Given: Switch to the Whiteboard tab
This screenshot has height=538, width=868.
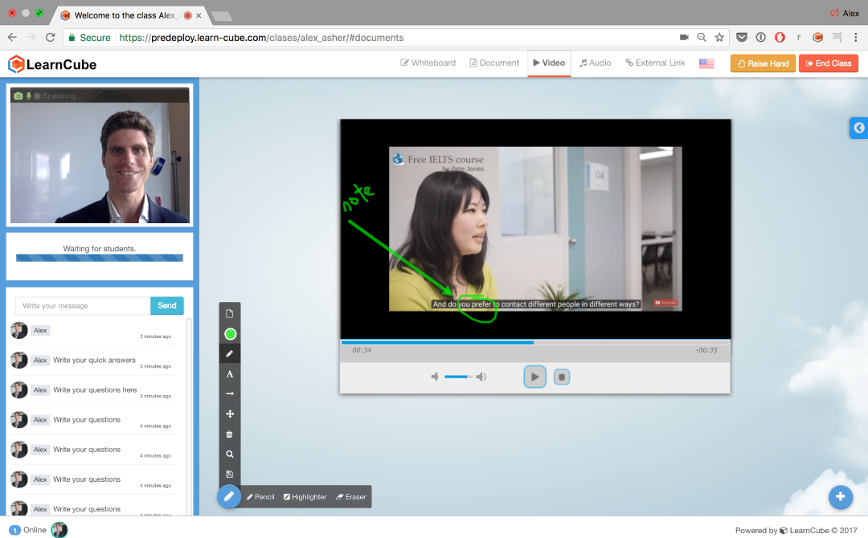Looking at the screenshot, I should coord(428,63).
